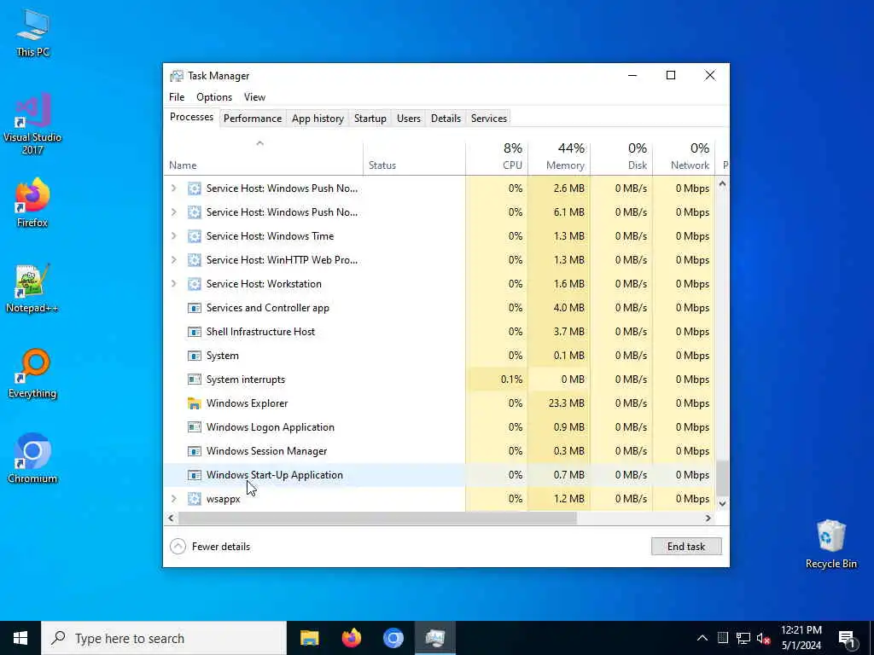Open the taskbar clock showing 12:21 PM
The width and height of the screenshot is (874, 655).
coord(801,638)
